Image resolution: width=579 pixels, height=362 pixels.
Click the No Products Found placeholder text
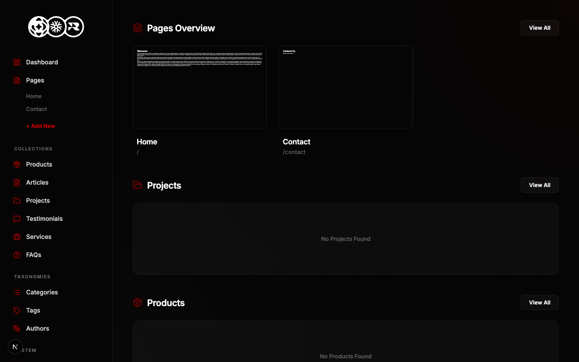coord(346,356)
